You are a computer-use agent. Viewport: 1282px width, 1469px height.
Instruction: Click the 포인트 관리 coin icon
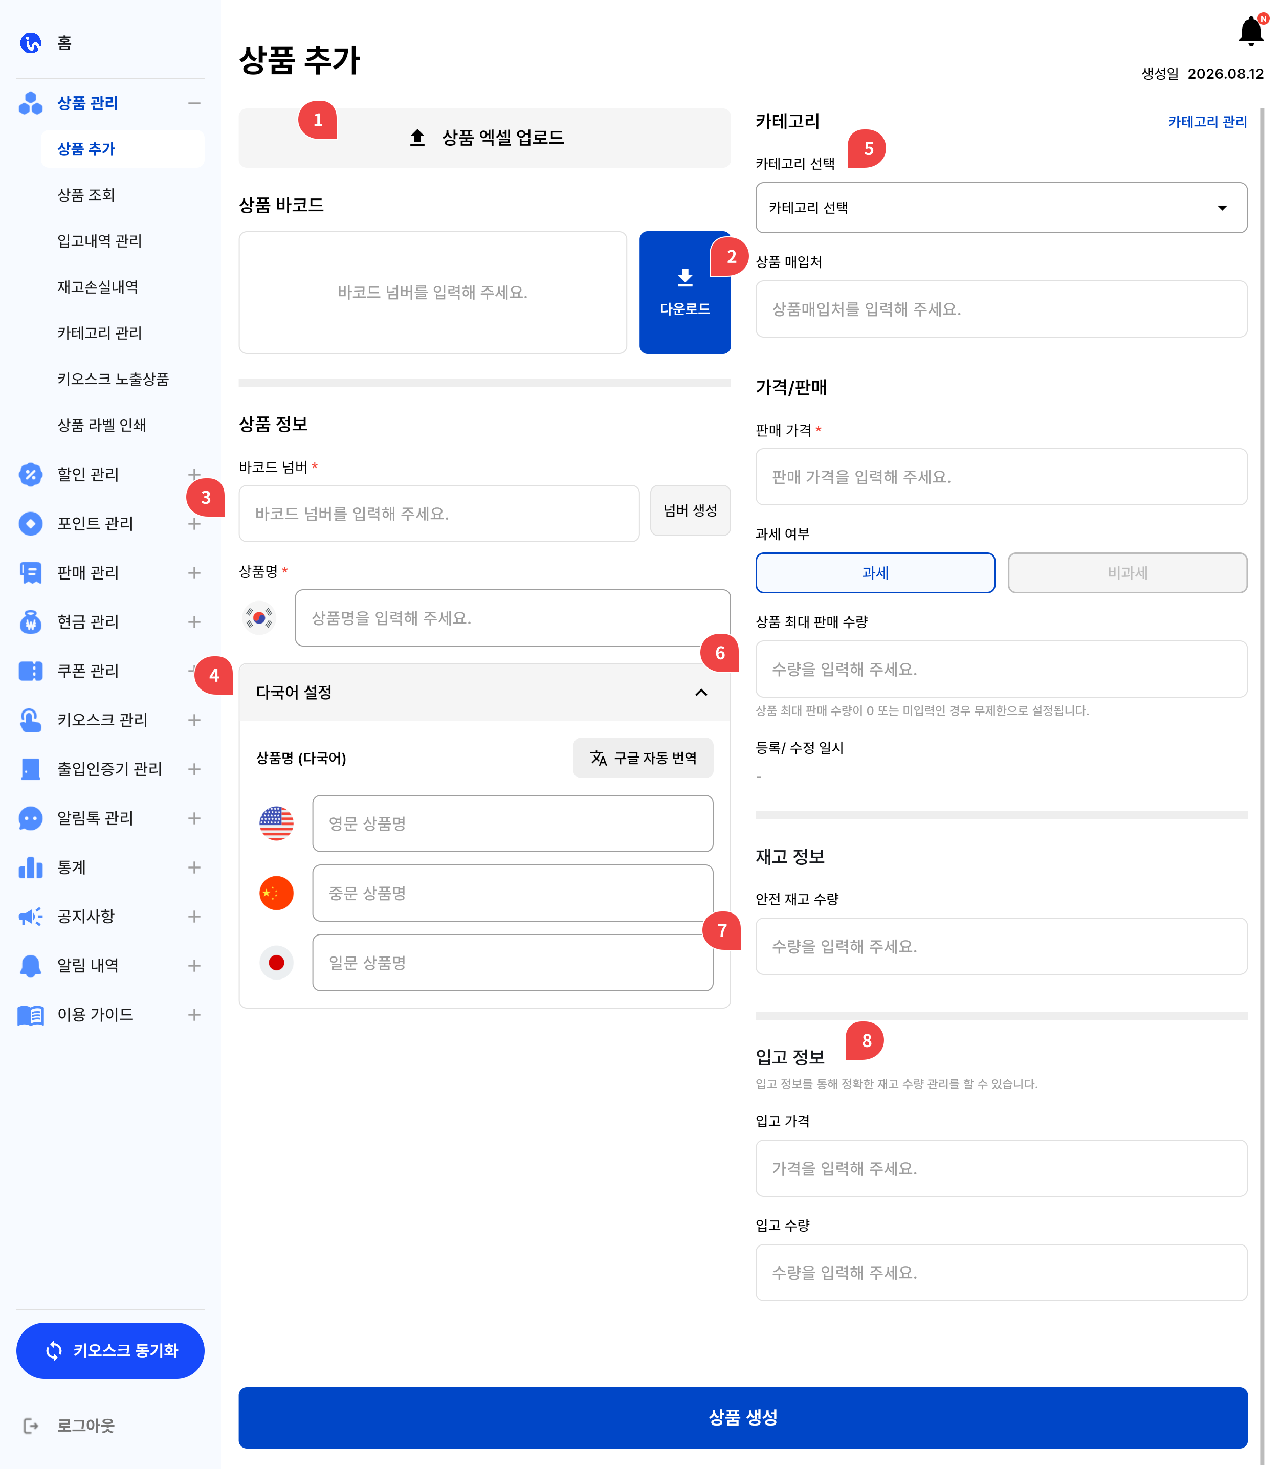(x=31, y=524)
